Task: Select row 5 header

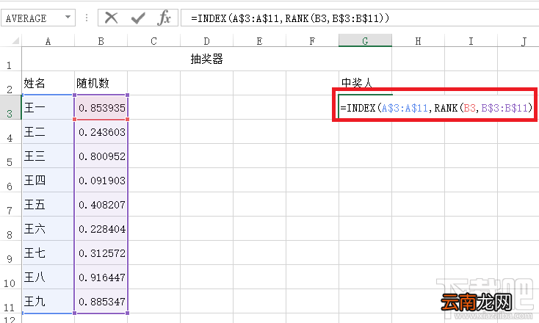Action: tap(10, 156)
